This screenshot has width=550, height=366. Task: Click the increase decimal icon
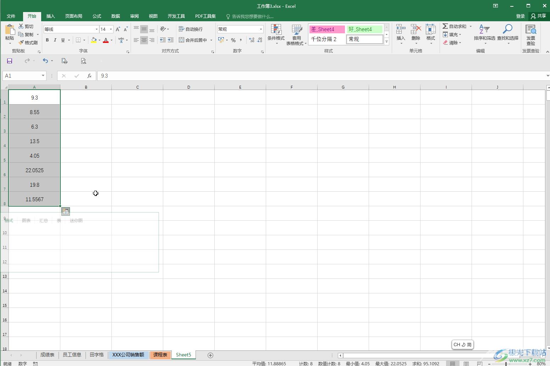point(252,40)
